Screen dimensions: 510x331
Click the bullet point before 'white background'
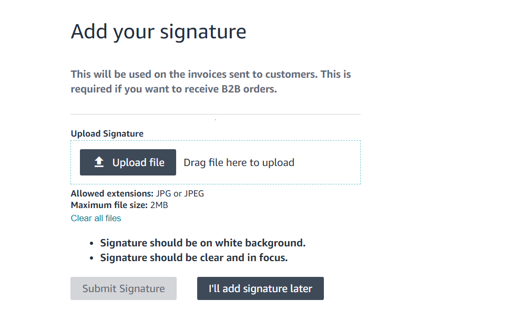tap(90, 243)
